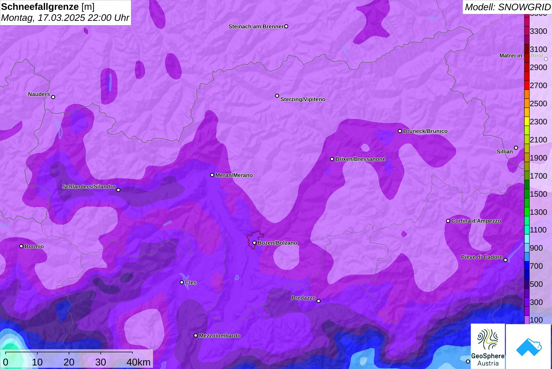Click the Modell: SNOWGRID label

[x=507, y=7]
